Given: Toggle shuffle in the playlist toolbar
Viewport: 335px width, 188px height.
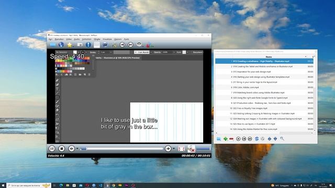Looking at the screenshot, I should coord(263,139).
